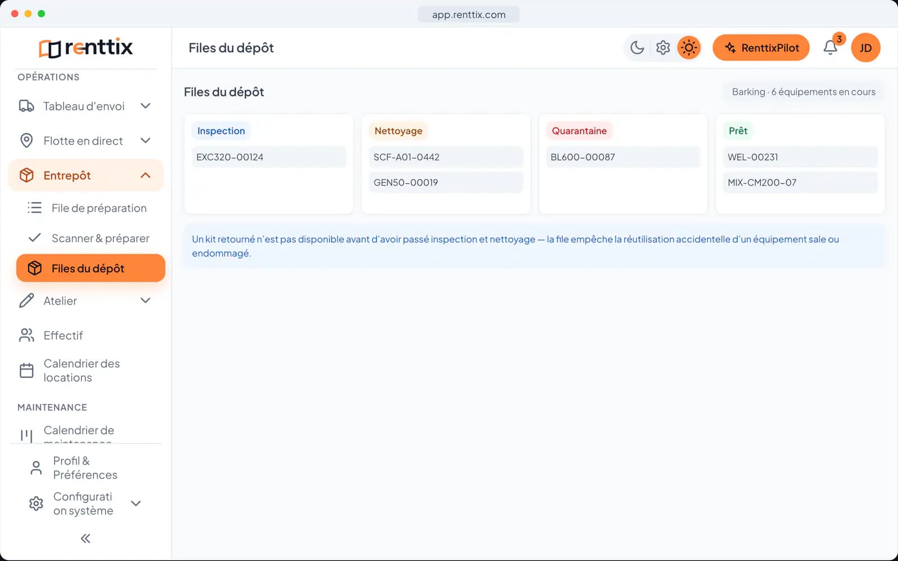Click Atelier pencil icon
Screen dimensions: 898x561
[26, 301]
